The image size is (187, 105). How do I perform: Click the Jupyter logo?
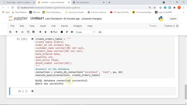click(18, 19)
